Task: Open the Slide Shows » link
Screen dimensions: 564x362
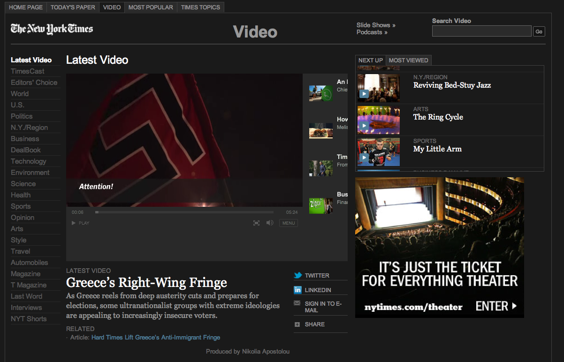Action: (376, 25)
